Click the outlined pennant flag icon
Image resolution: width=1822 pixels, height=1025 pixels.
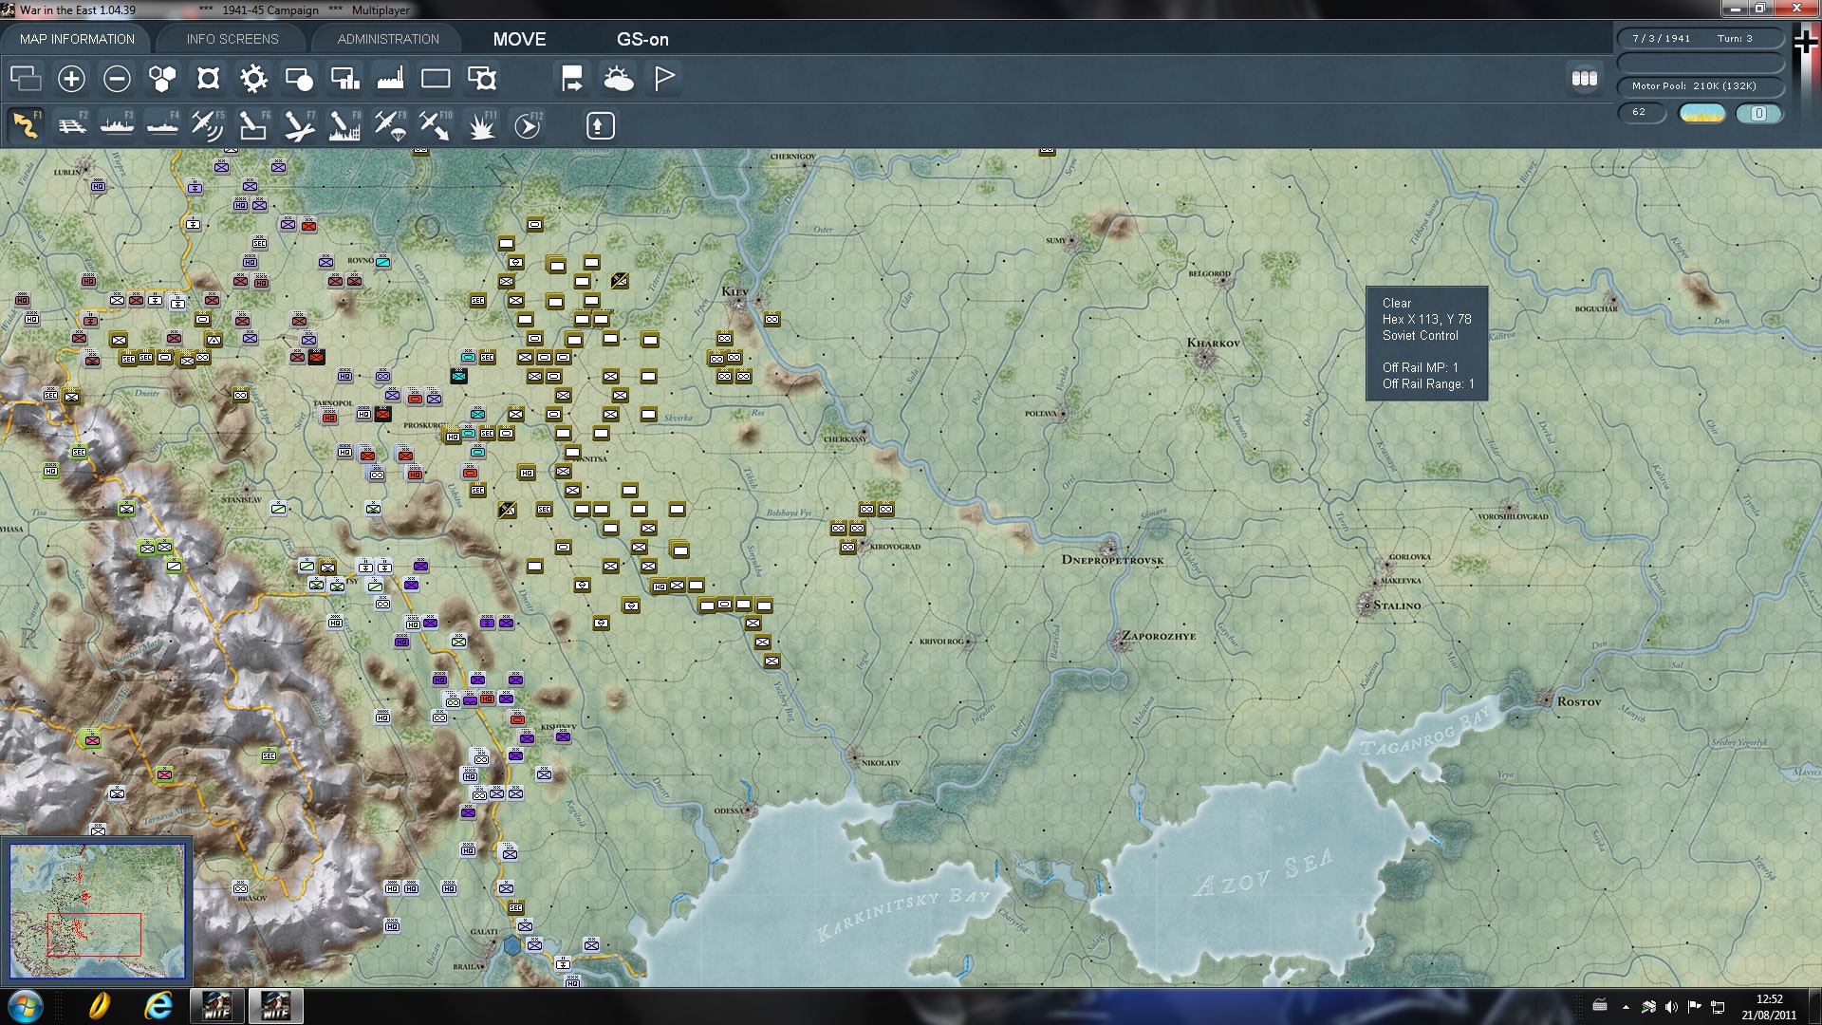pyautogui.click(x=663, y=78)
